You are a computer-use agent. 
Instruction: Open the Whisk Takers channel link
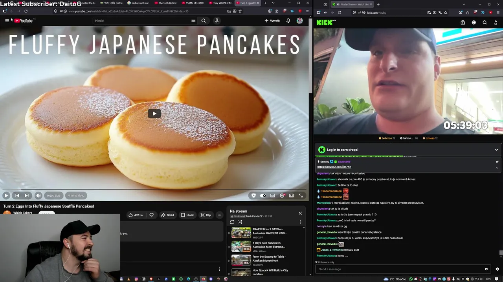click(23, 213)
